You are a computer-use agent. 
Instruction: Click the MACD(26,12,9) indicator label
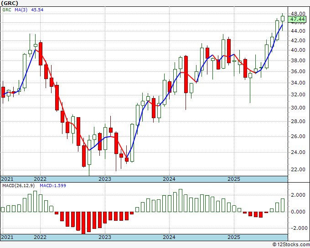[x=19, y=186]
